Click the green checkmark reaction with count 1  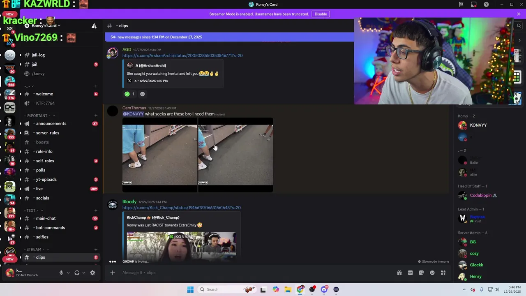pos(129,94)
